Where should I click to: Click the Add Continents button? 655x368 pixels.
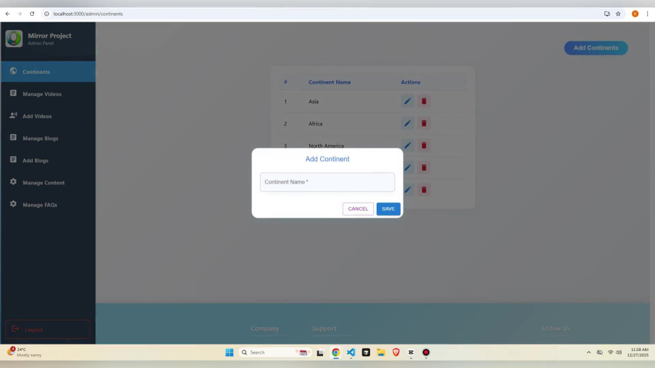[595, 48]
